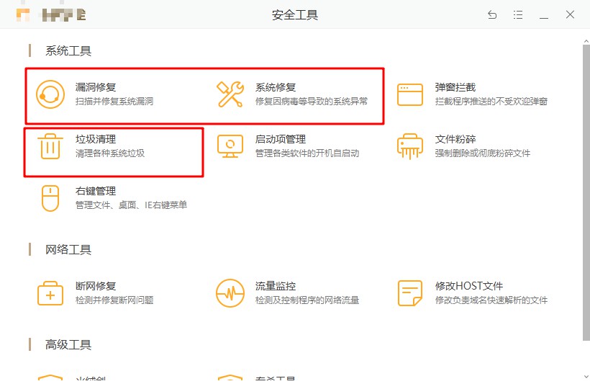Click the 修改HOST文件 document icon
The height and width of the screenshot is (389, 590).
click(x=410, y=293)
